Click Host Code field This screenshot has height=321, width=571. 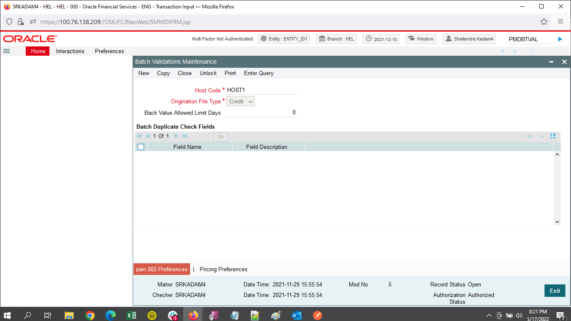coord(261,90)
